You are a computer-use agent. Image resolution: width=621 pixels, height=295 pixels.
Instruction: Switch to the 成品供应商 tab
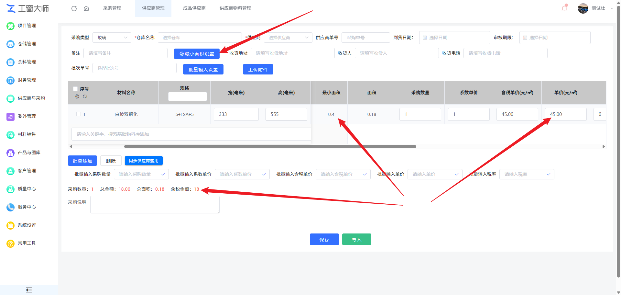(194, 8)
